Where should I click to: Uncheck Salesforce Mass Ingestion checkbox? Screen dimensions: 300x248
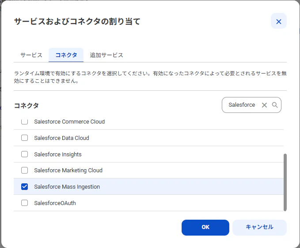(x=24, y=186)
